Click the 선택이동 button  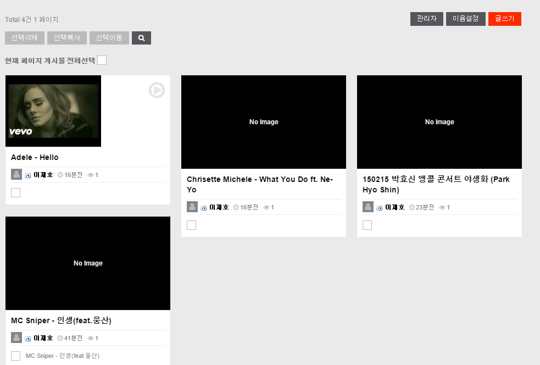pyautogui.click(x=109, y=38)
